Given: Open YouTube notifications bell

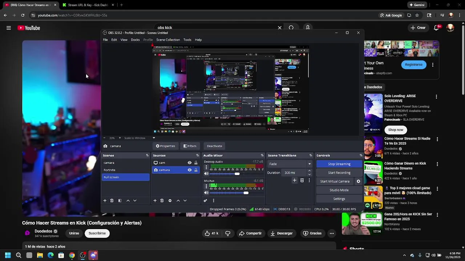Looking at the screenshot, I should (437, 28).
